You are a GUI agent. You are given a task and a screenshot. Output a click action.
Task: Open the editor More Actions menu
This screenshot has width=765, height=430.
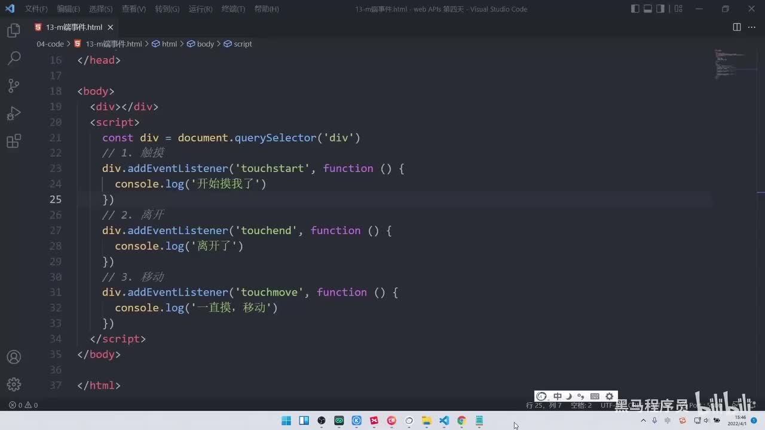point(752,27)
